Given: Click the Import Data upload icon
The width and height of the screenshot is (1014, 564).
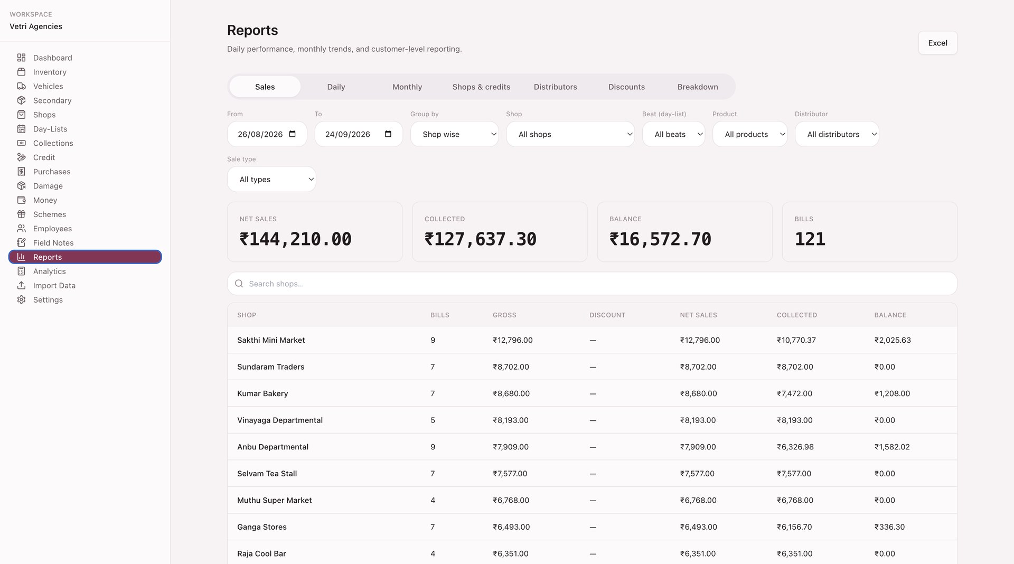Looking at the screenshot, I should [x=21, y=286].
